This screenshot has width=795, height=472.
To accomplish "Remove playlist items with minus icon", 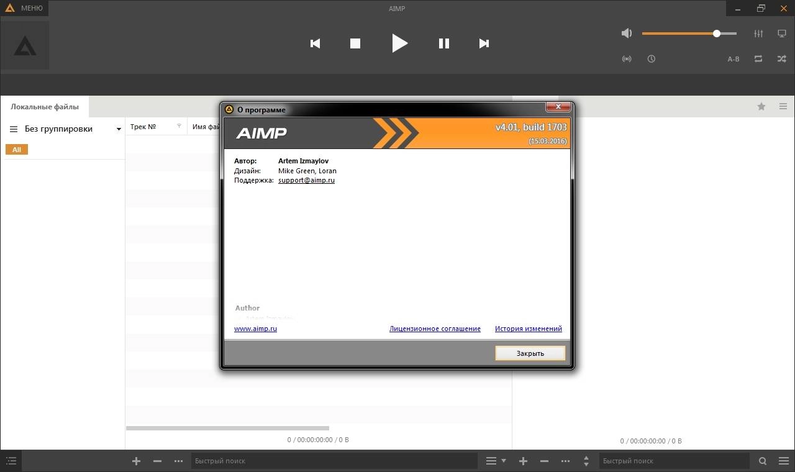I will [544, 461].
